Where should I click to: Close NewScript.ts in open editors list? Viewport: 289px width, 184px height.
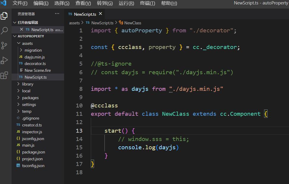click(x=22, y=29)
